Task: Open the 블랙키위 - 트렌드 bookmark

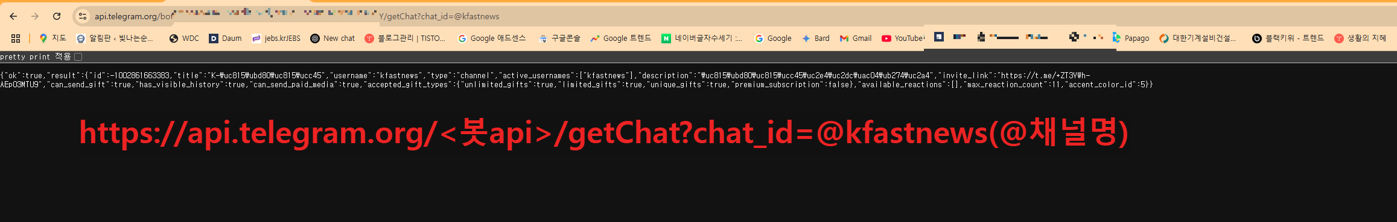Action: pyautogui.click(x=1287, y=38)
